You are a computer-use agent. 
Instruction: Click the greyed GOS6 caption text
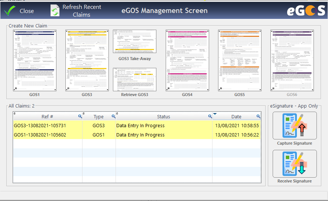pyautogui.click(x=292, y=95)
